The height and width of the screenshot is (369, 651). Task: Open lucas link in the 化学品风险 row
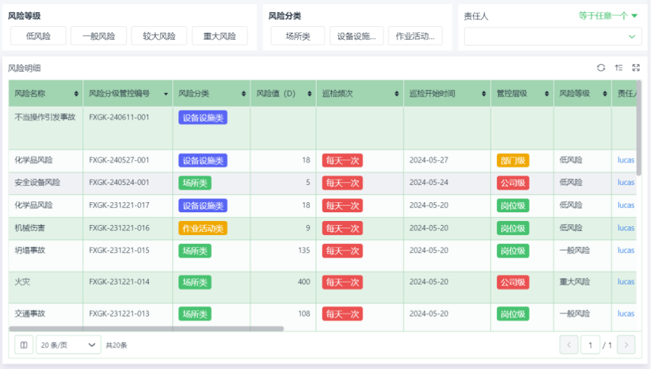click(x=626, y=160)
